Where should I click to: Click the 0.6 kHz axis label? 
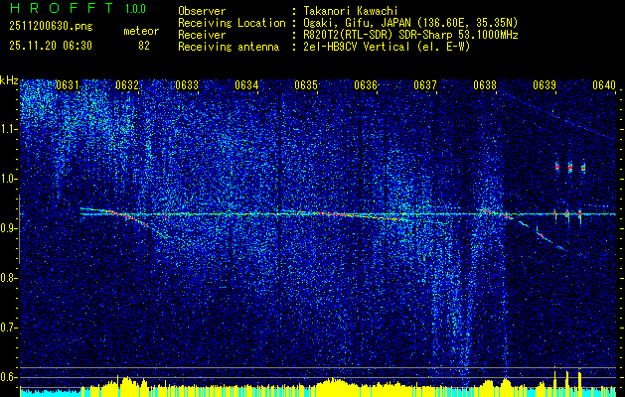[8, 377]
